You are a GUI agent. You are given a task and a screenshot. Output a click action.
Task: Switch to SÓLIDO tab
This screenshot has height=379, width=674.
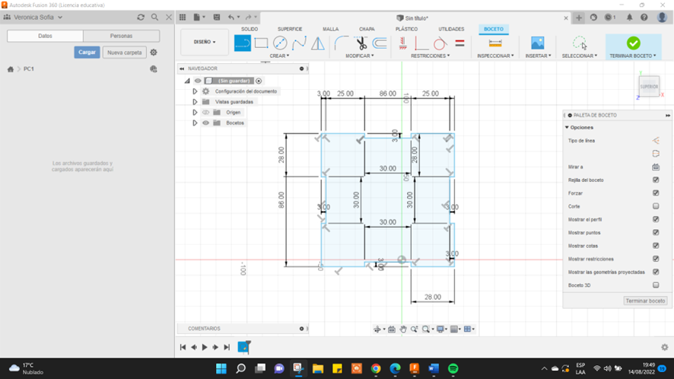click(x=250, y=29)
